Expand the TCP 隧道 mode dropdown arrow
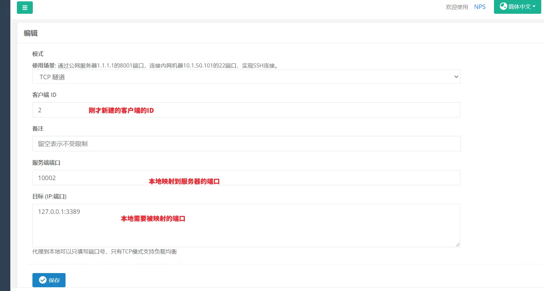Screen dimensions: 544x291 [x=456, y=77]
